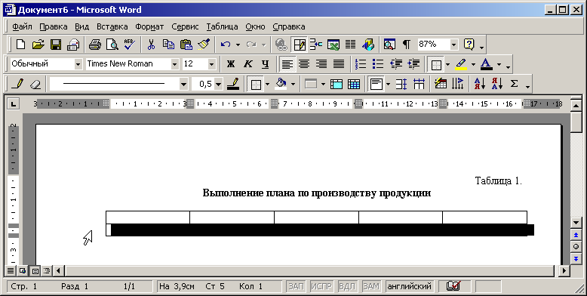Open Document Map icon
Image resolution: width=587 pixels, height=296 pixels.
pyautogui.click(x=389, y=45)
